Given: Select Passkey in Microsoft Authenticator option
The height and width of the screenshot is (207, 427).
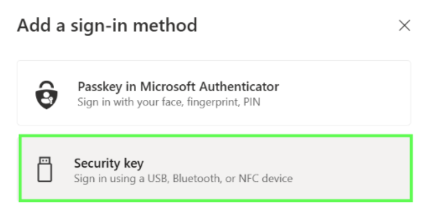Looking at the screenshot, I should (214, 93).
